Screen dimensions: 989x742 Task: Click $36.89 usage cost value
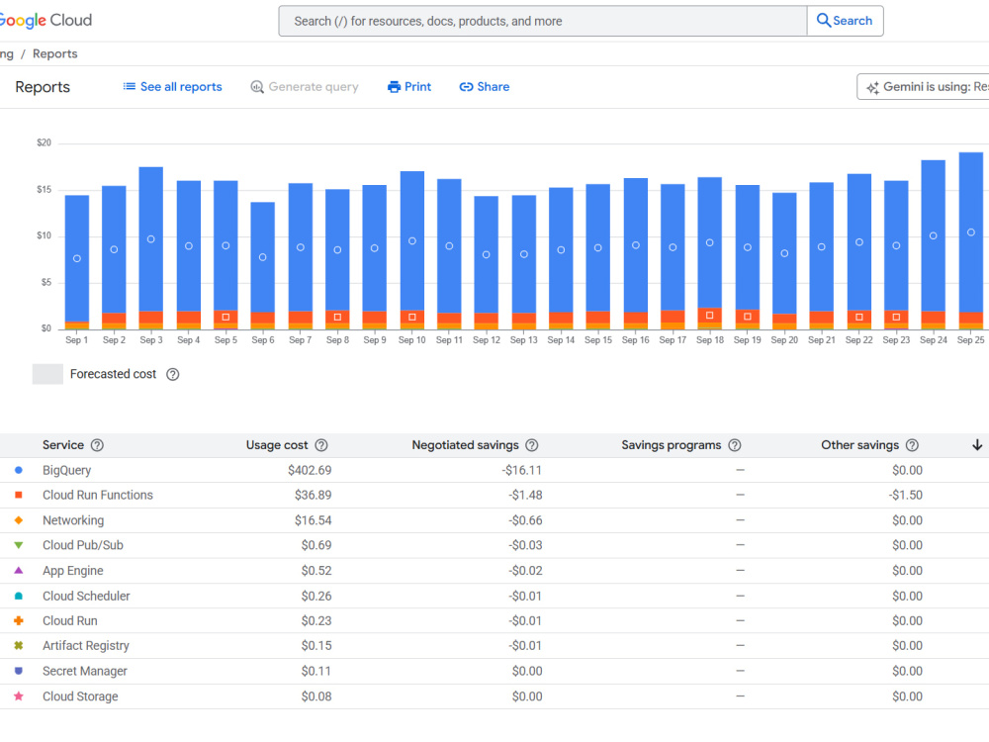click(x=313, y=496)
